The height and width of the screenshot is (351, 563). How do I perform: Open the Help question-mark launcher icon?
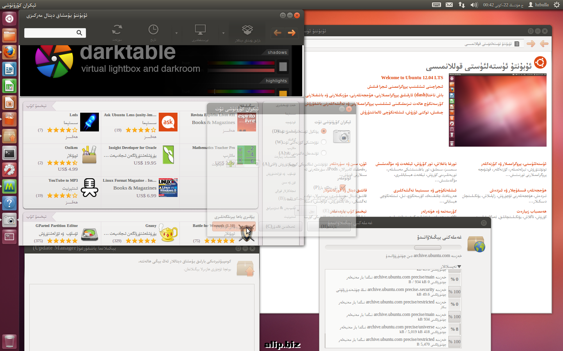click(9, 203)
